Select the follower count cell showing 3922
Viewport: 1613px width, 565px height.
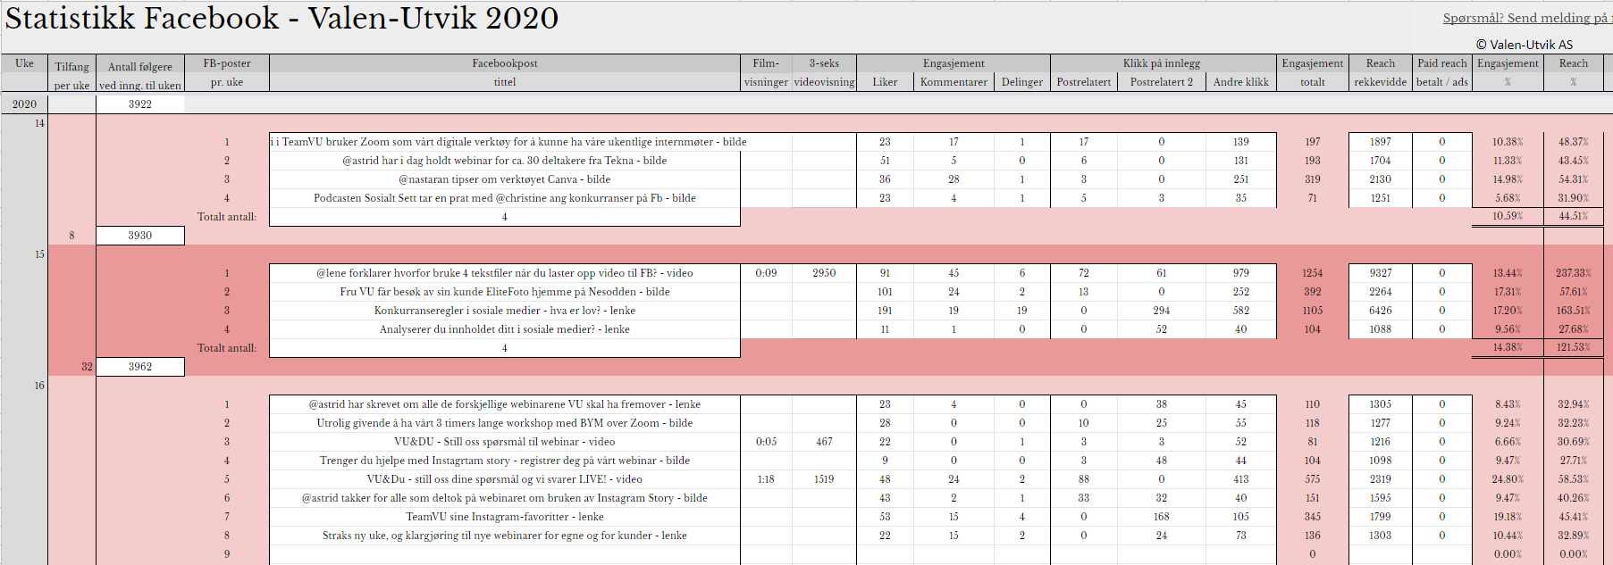coord(140,104)
